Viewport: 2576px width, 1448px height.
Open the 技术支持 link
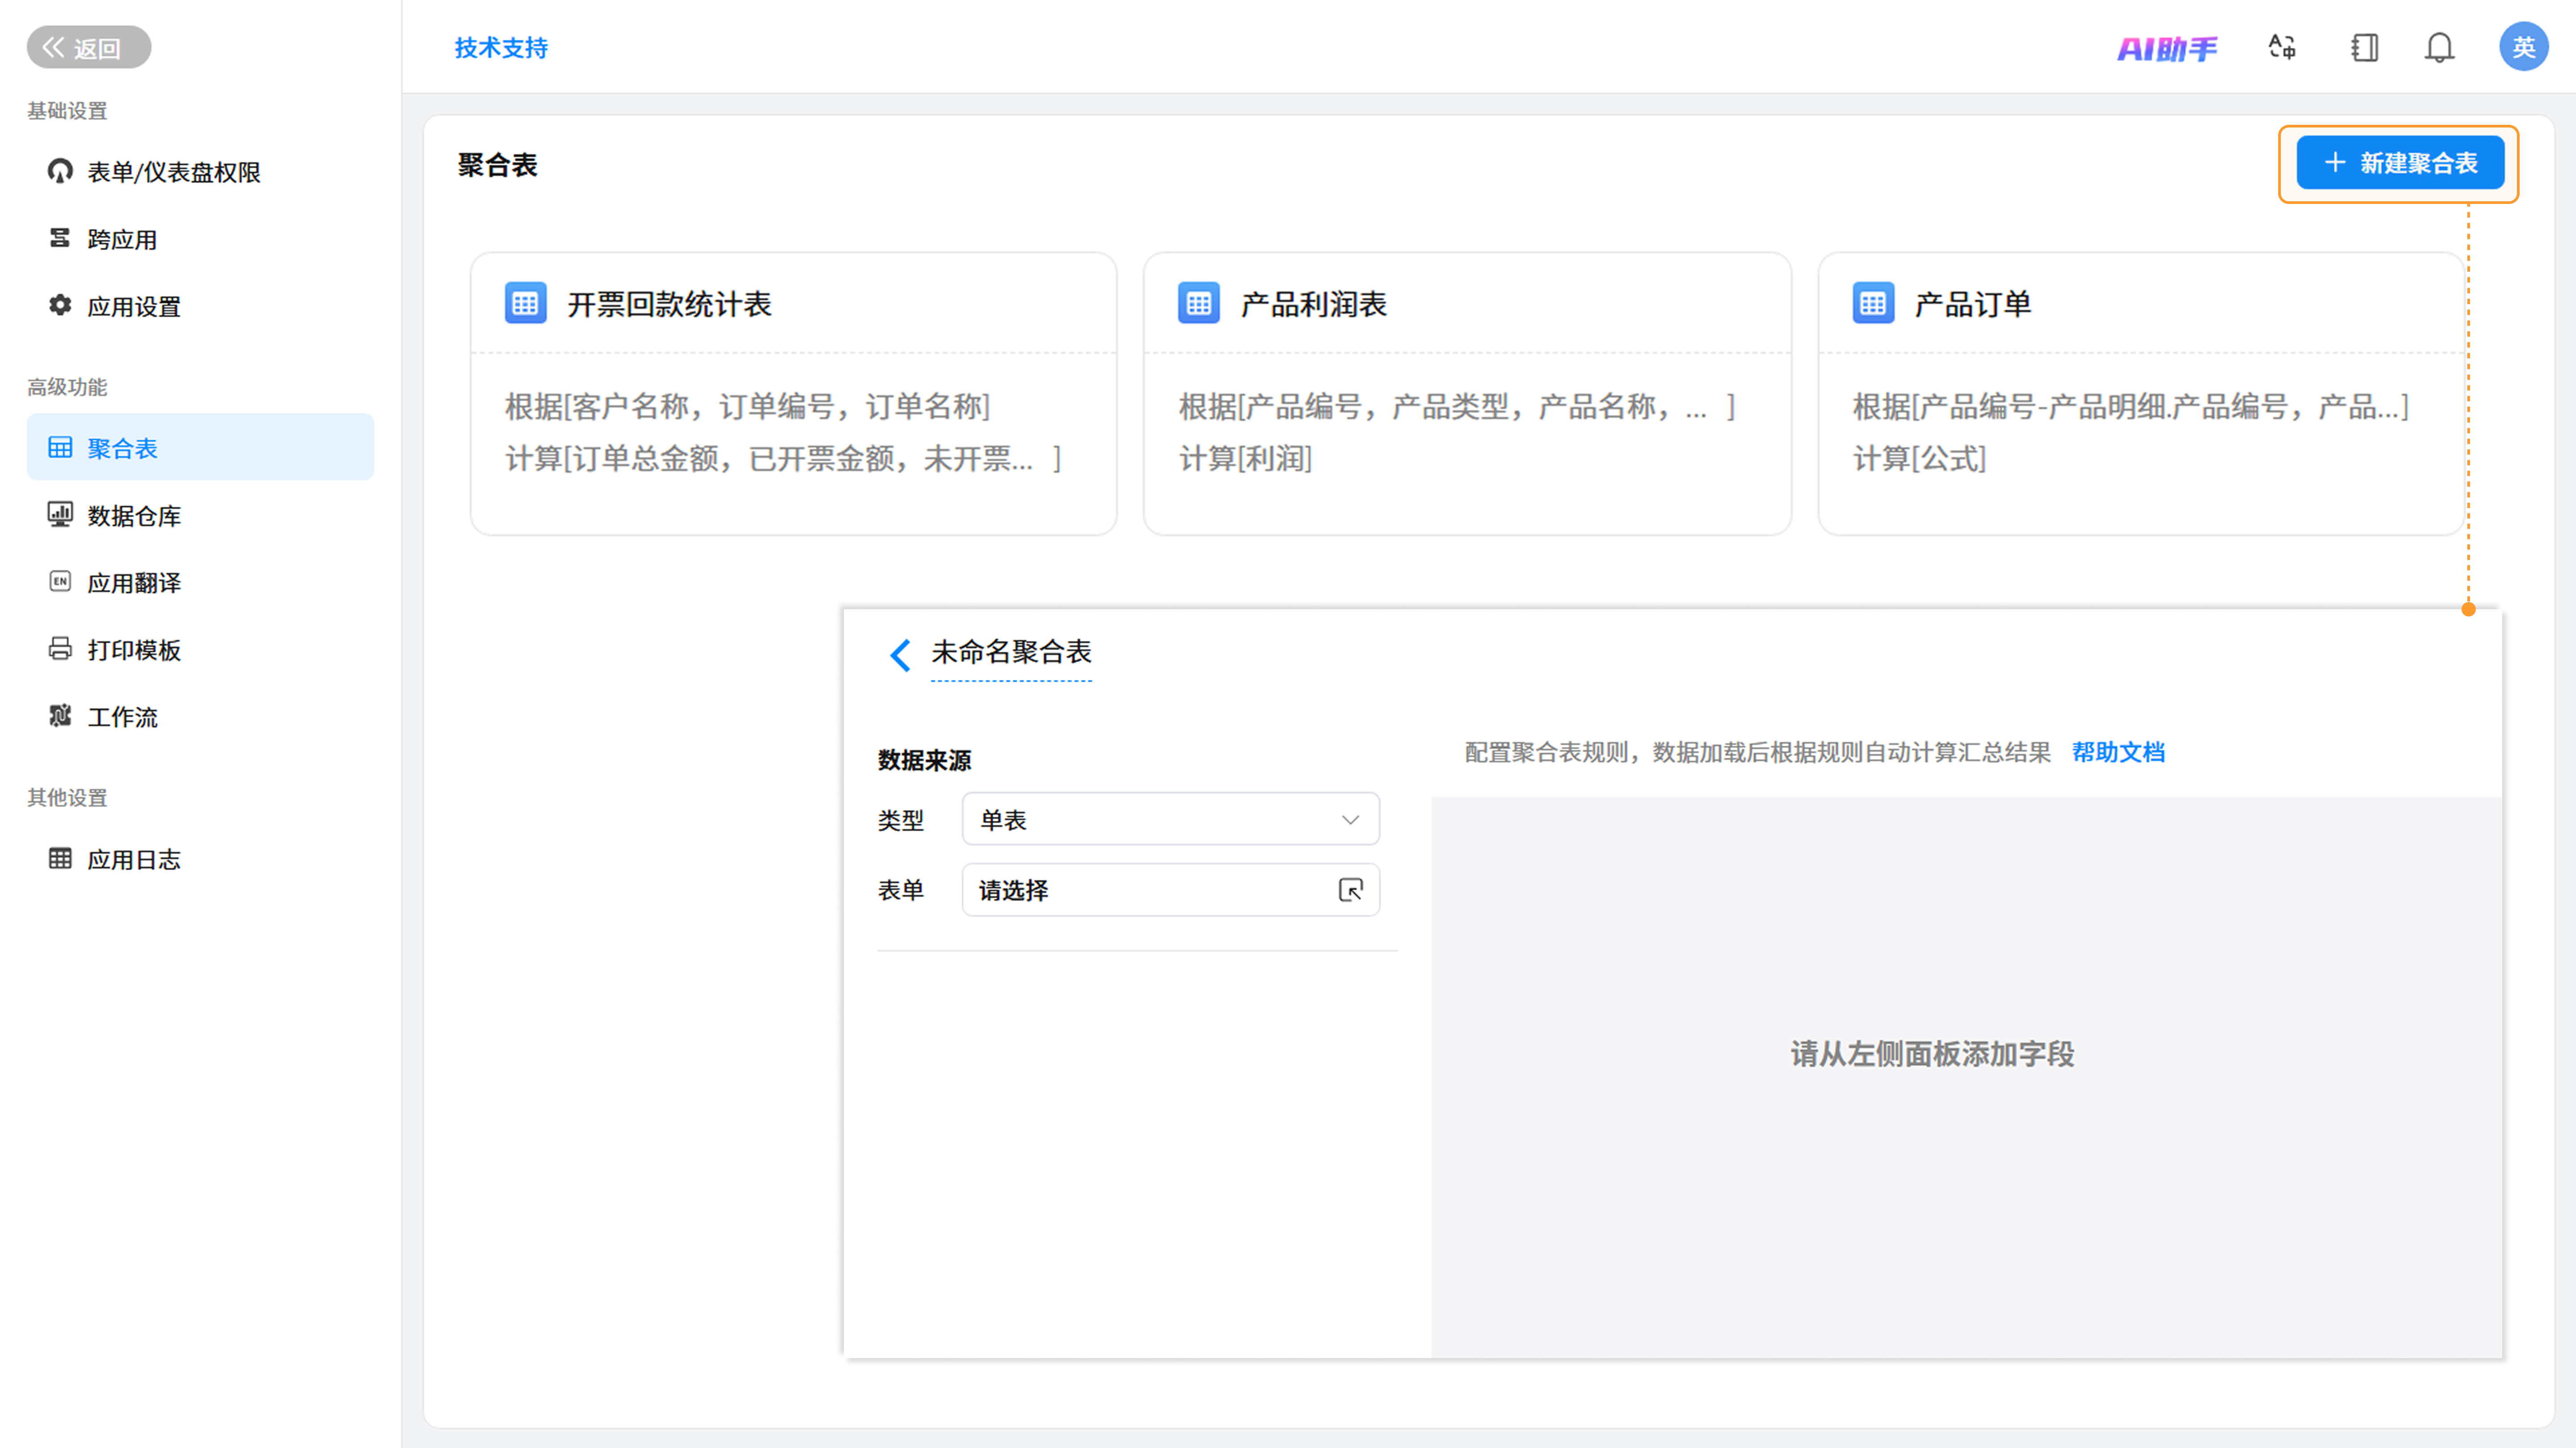(x=501, y=47)
